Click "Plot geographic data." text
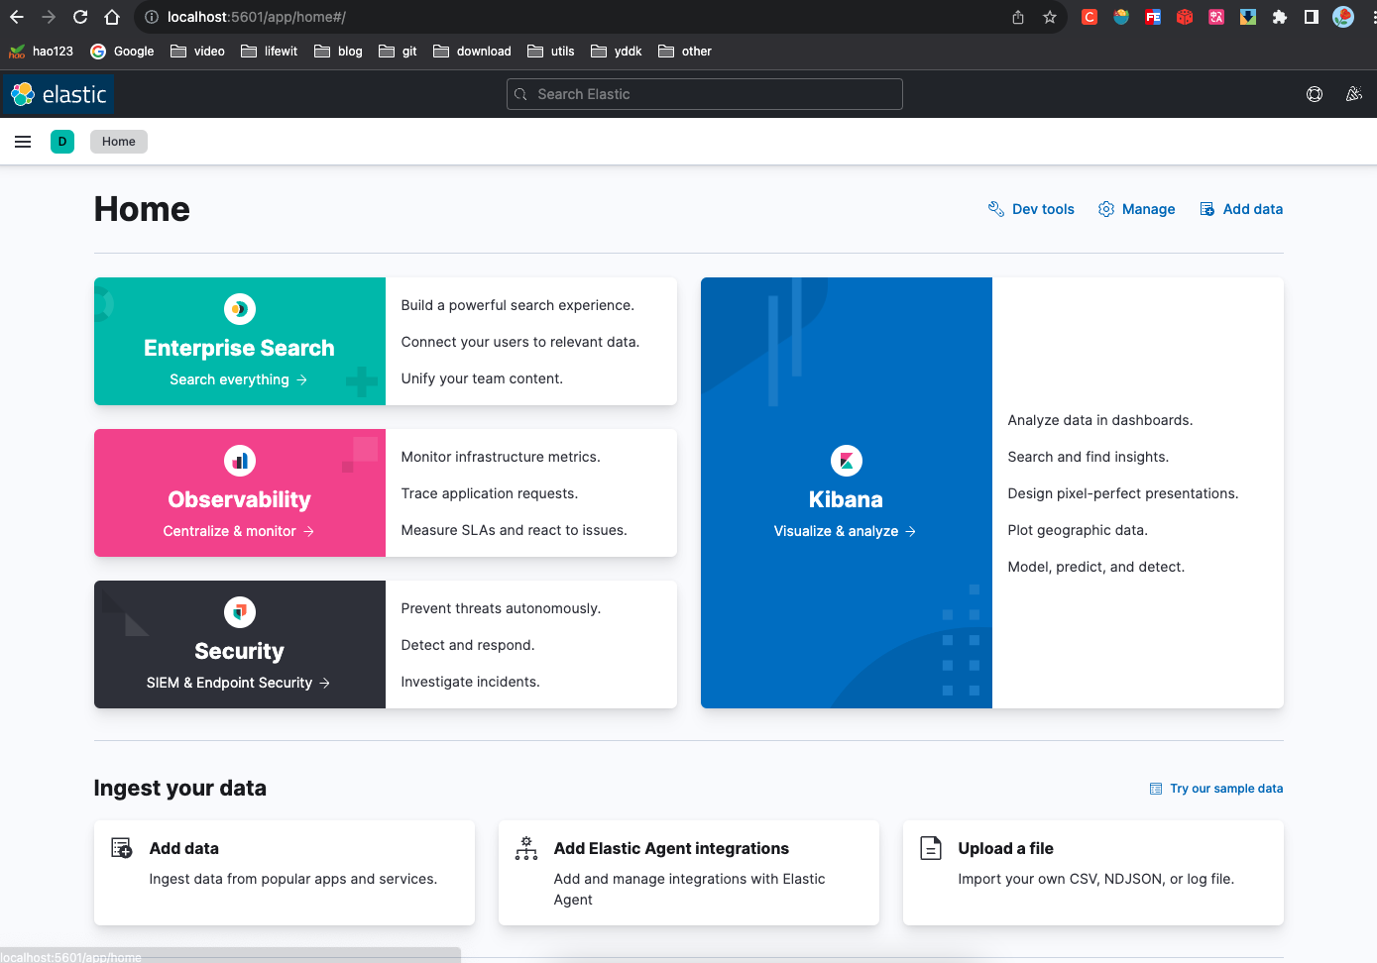The width and height of the screenshot is (1377, 963). click(1078, 530)
